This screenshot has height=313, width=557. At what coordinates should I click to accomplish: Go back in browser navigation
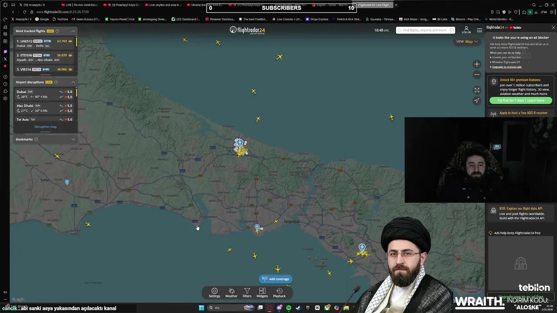[x=13, y=12]
